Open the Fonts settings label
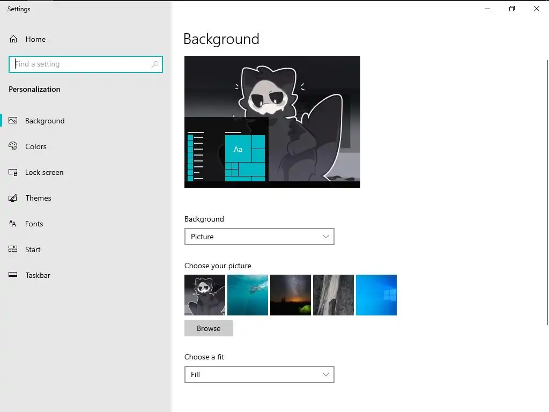 [x=34, y=224]
